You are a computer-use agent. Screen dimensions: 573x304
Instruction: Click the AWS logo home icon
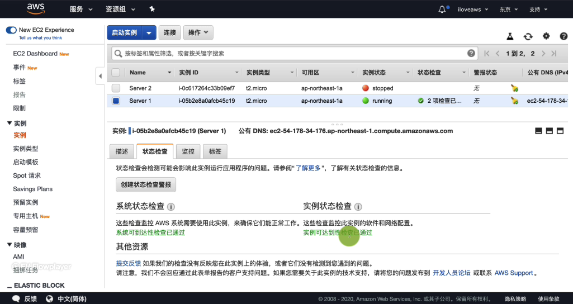pyautogui.click(x=36, y=9)
